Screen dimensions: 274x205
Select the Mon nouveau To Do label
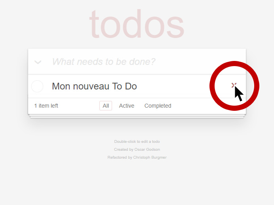click(94, 86)
